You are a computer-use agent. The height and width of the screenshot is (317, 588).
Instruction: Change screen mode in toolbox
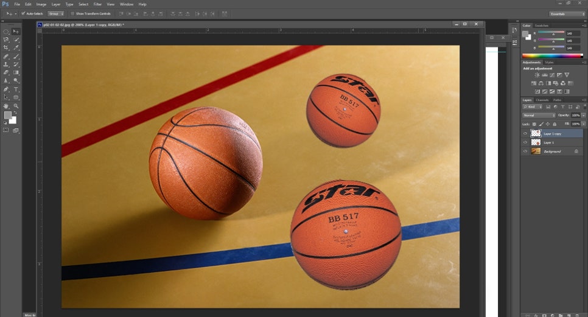coord(16,130)
